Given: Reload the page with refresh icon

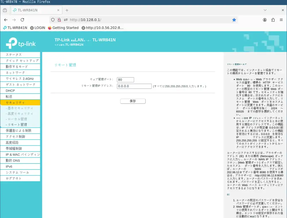Looking at the screenshot, I should pyautogui.click(x=22, y=20).
